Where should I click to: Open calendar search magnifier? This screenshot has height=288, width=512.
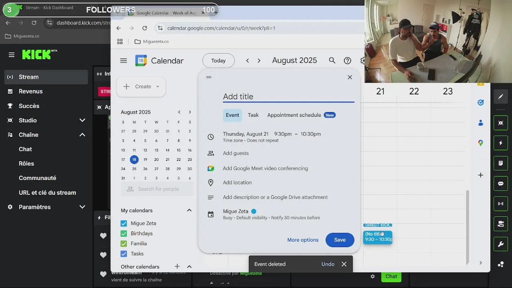(x=332, y=60)
